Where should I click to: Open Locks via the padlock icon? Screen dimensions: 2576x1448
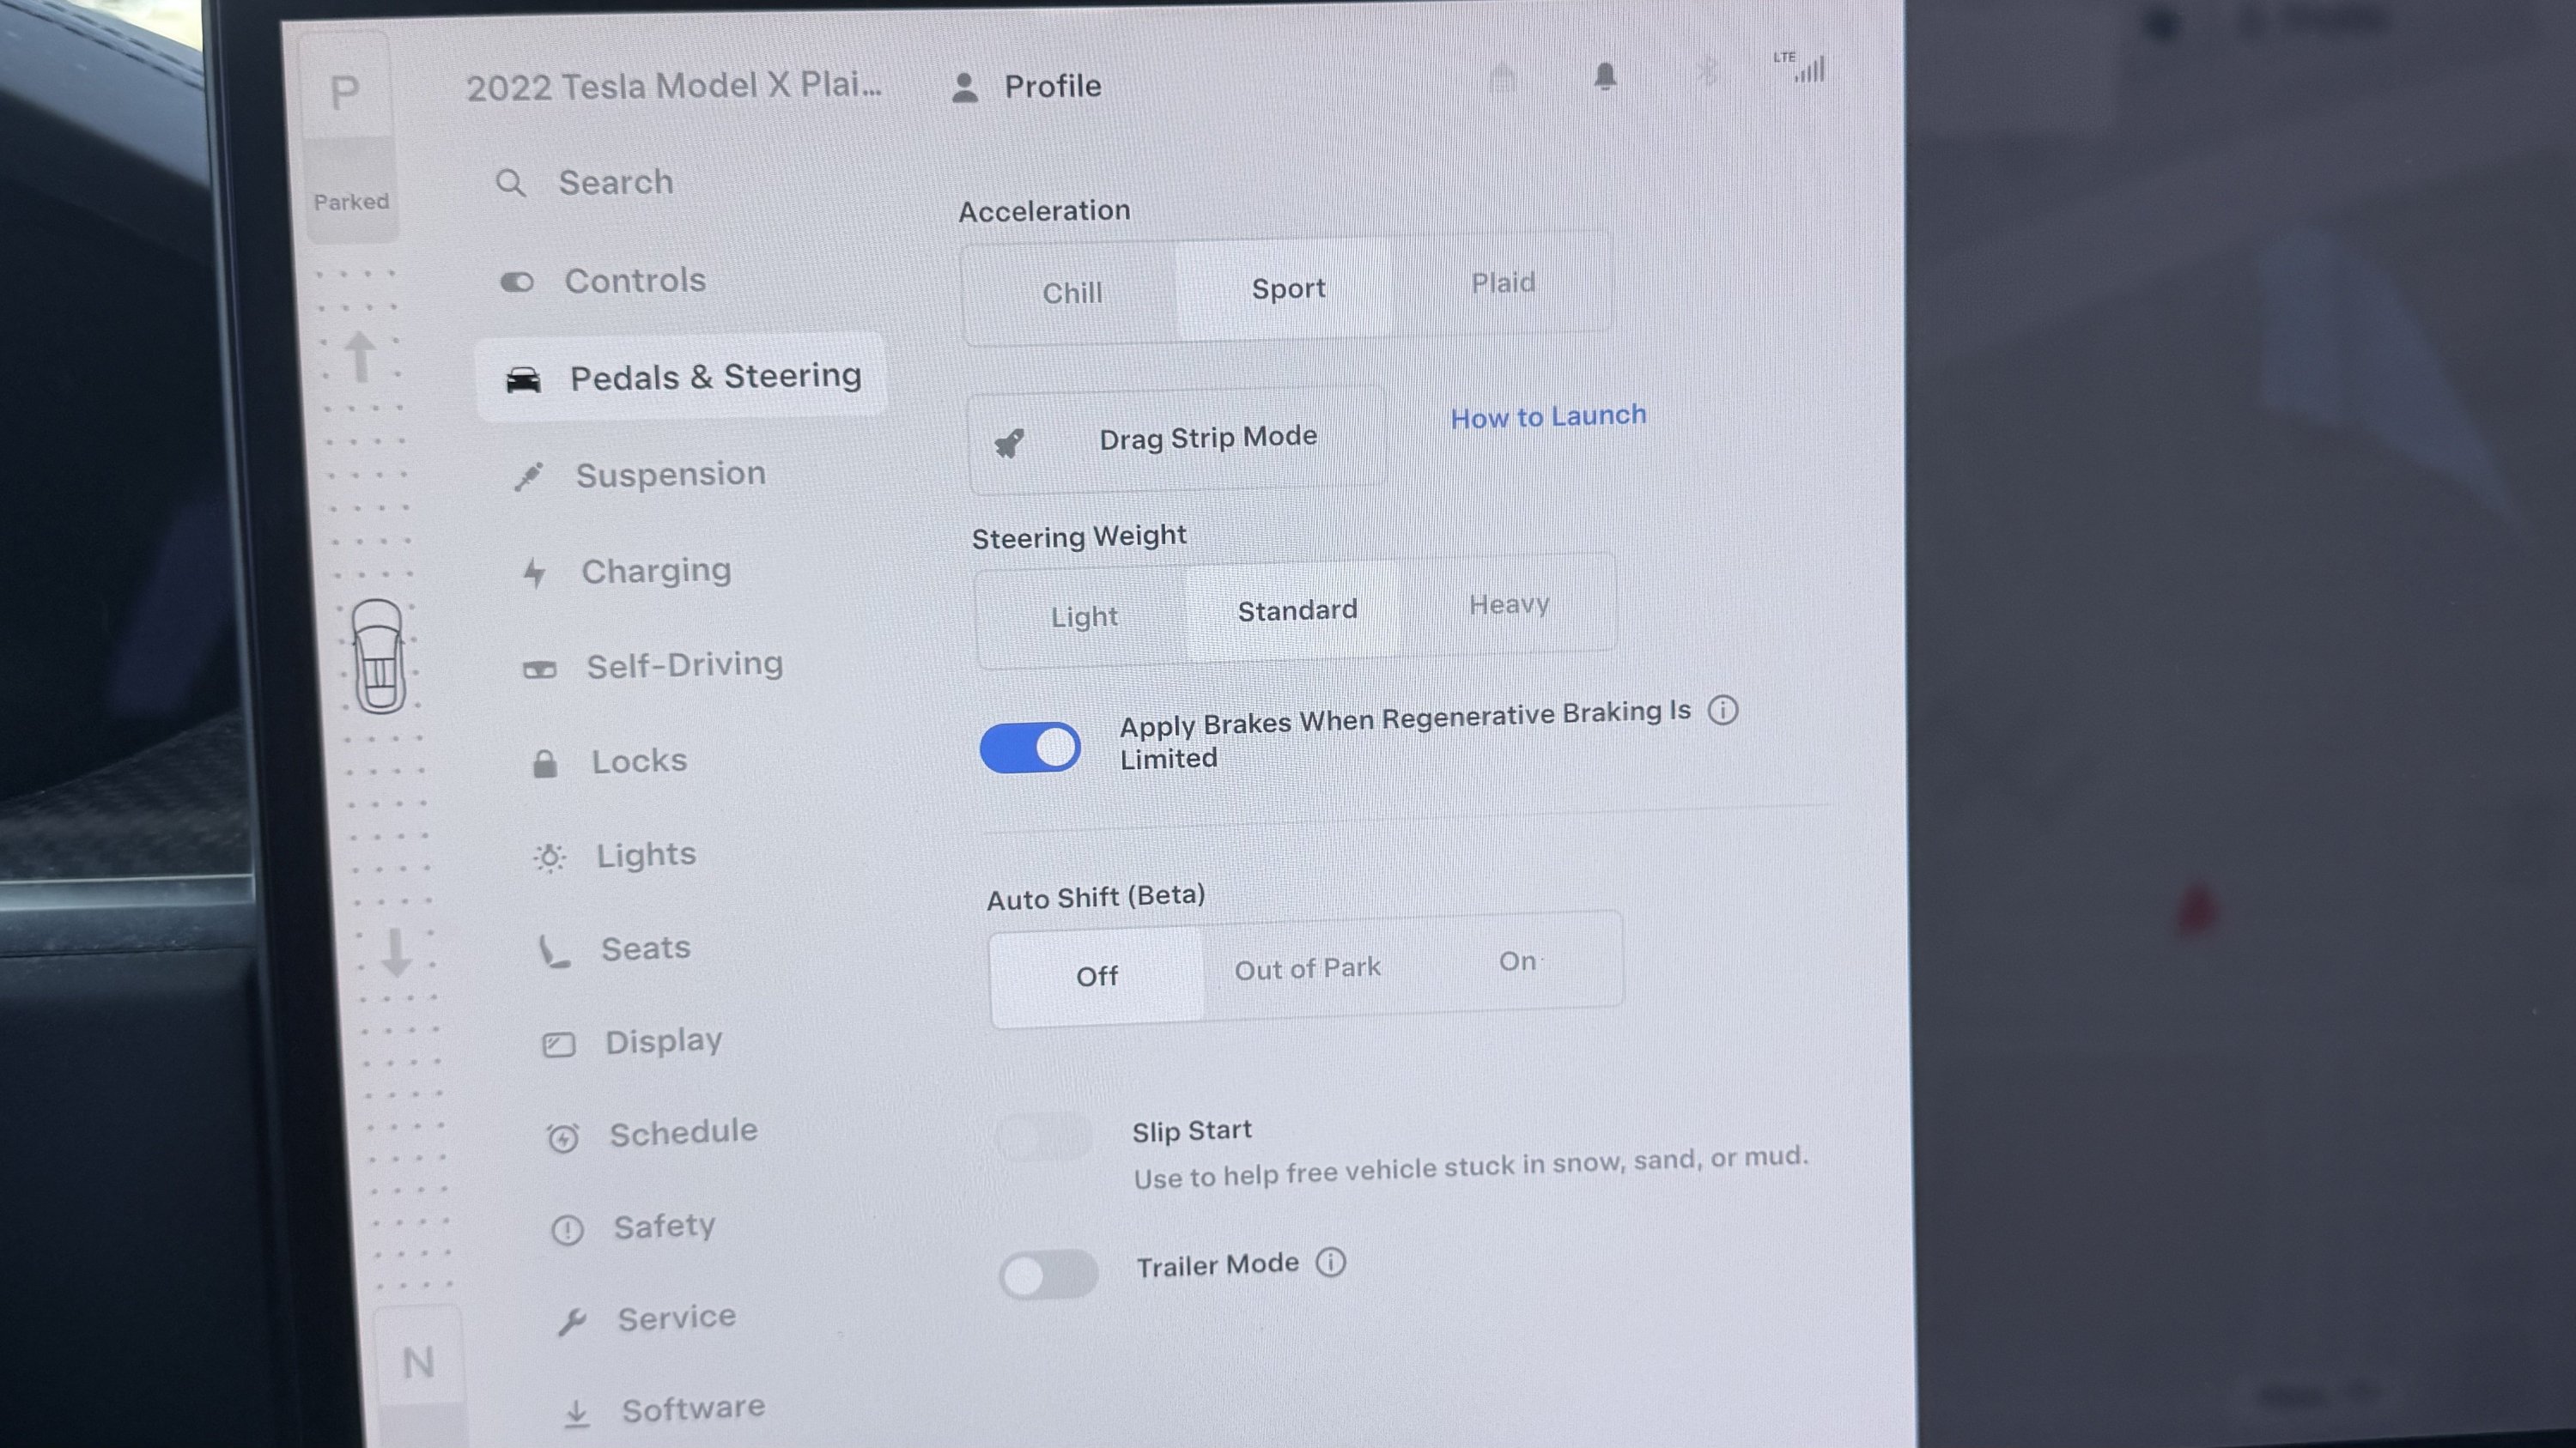[545, 765]
